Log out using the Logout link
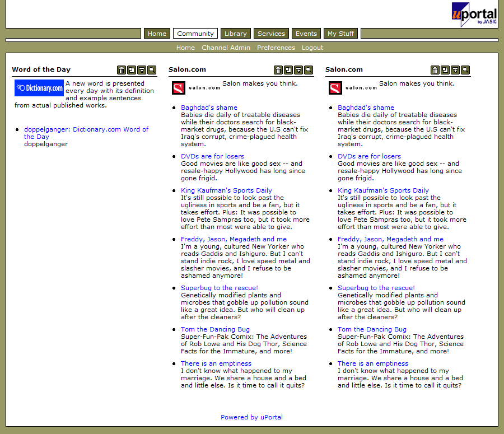 (x=312, y=48)
